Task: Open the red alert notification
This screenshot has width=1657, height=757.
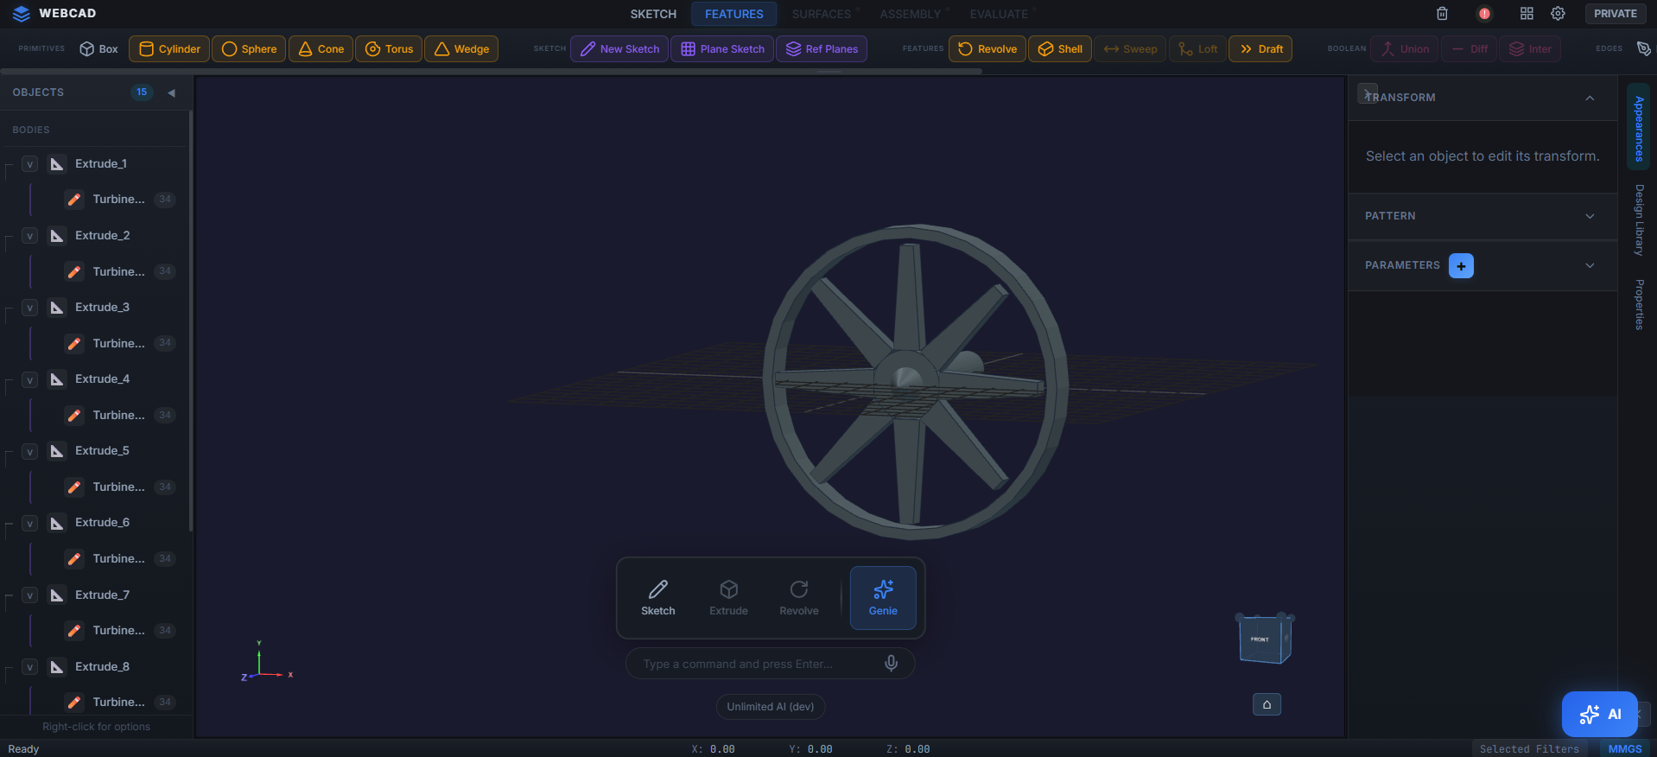Action: click(x=1484, y=14)
